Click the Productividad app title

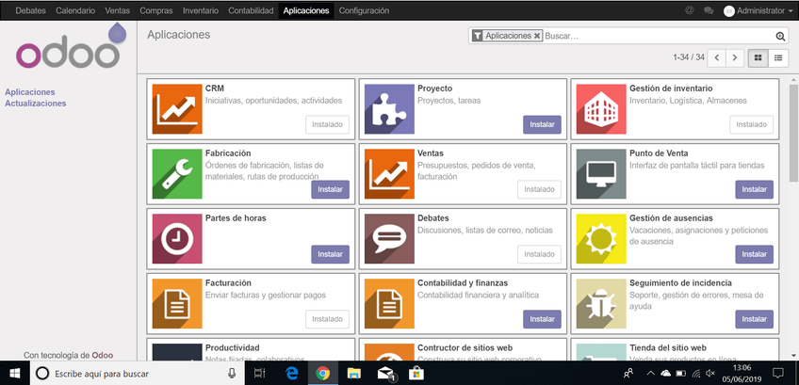[x=233, y=348]
